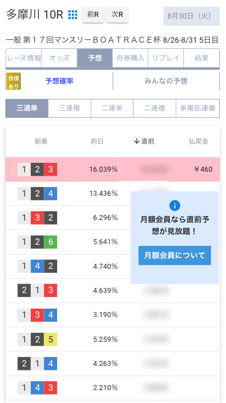Viewport: 226px width, 403px height.
Task: Switch to the オッズ tab
Action: (x=59, y=58)
